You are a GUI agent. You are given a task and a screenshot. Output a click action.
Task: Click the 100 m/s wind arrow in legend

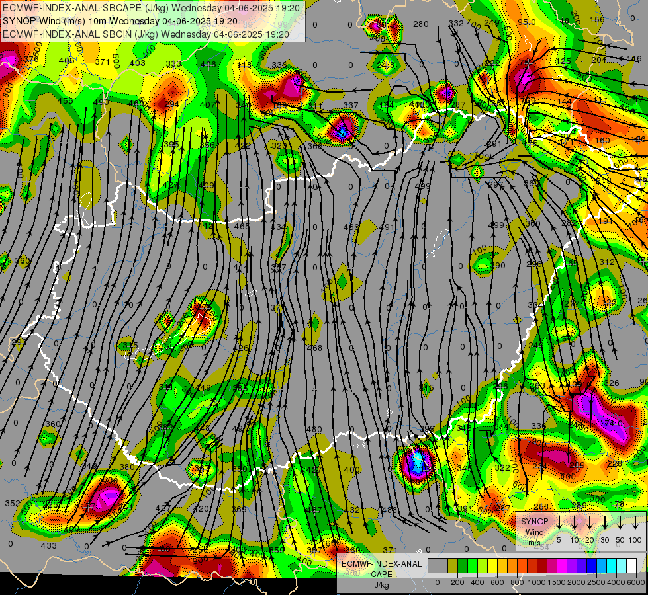pos(635,522)
